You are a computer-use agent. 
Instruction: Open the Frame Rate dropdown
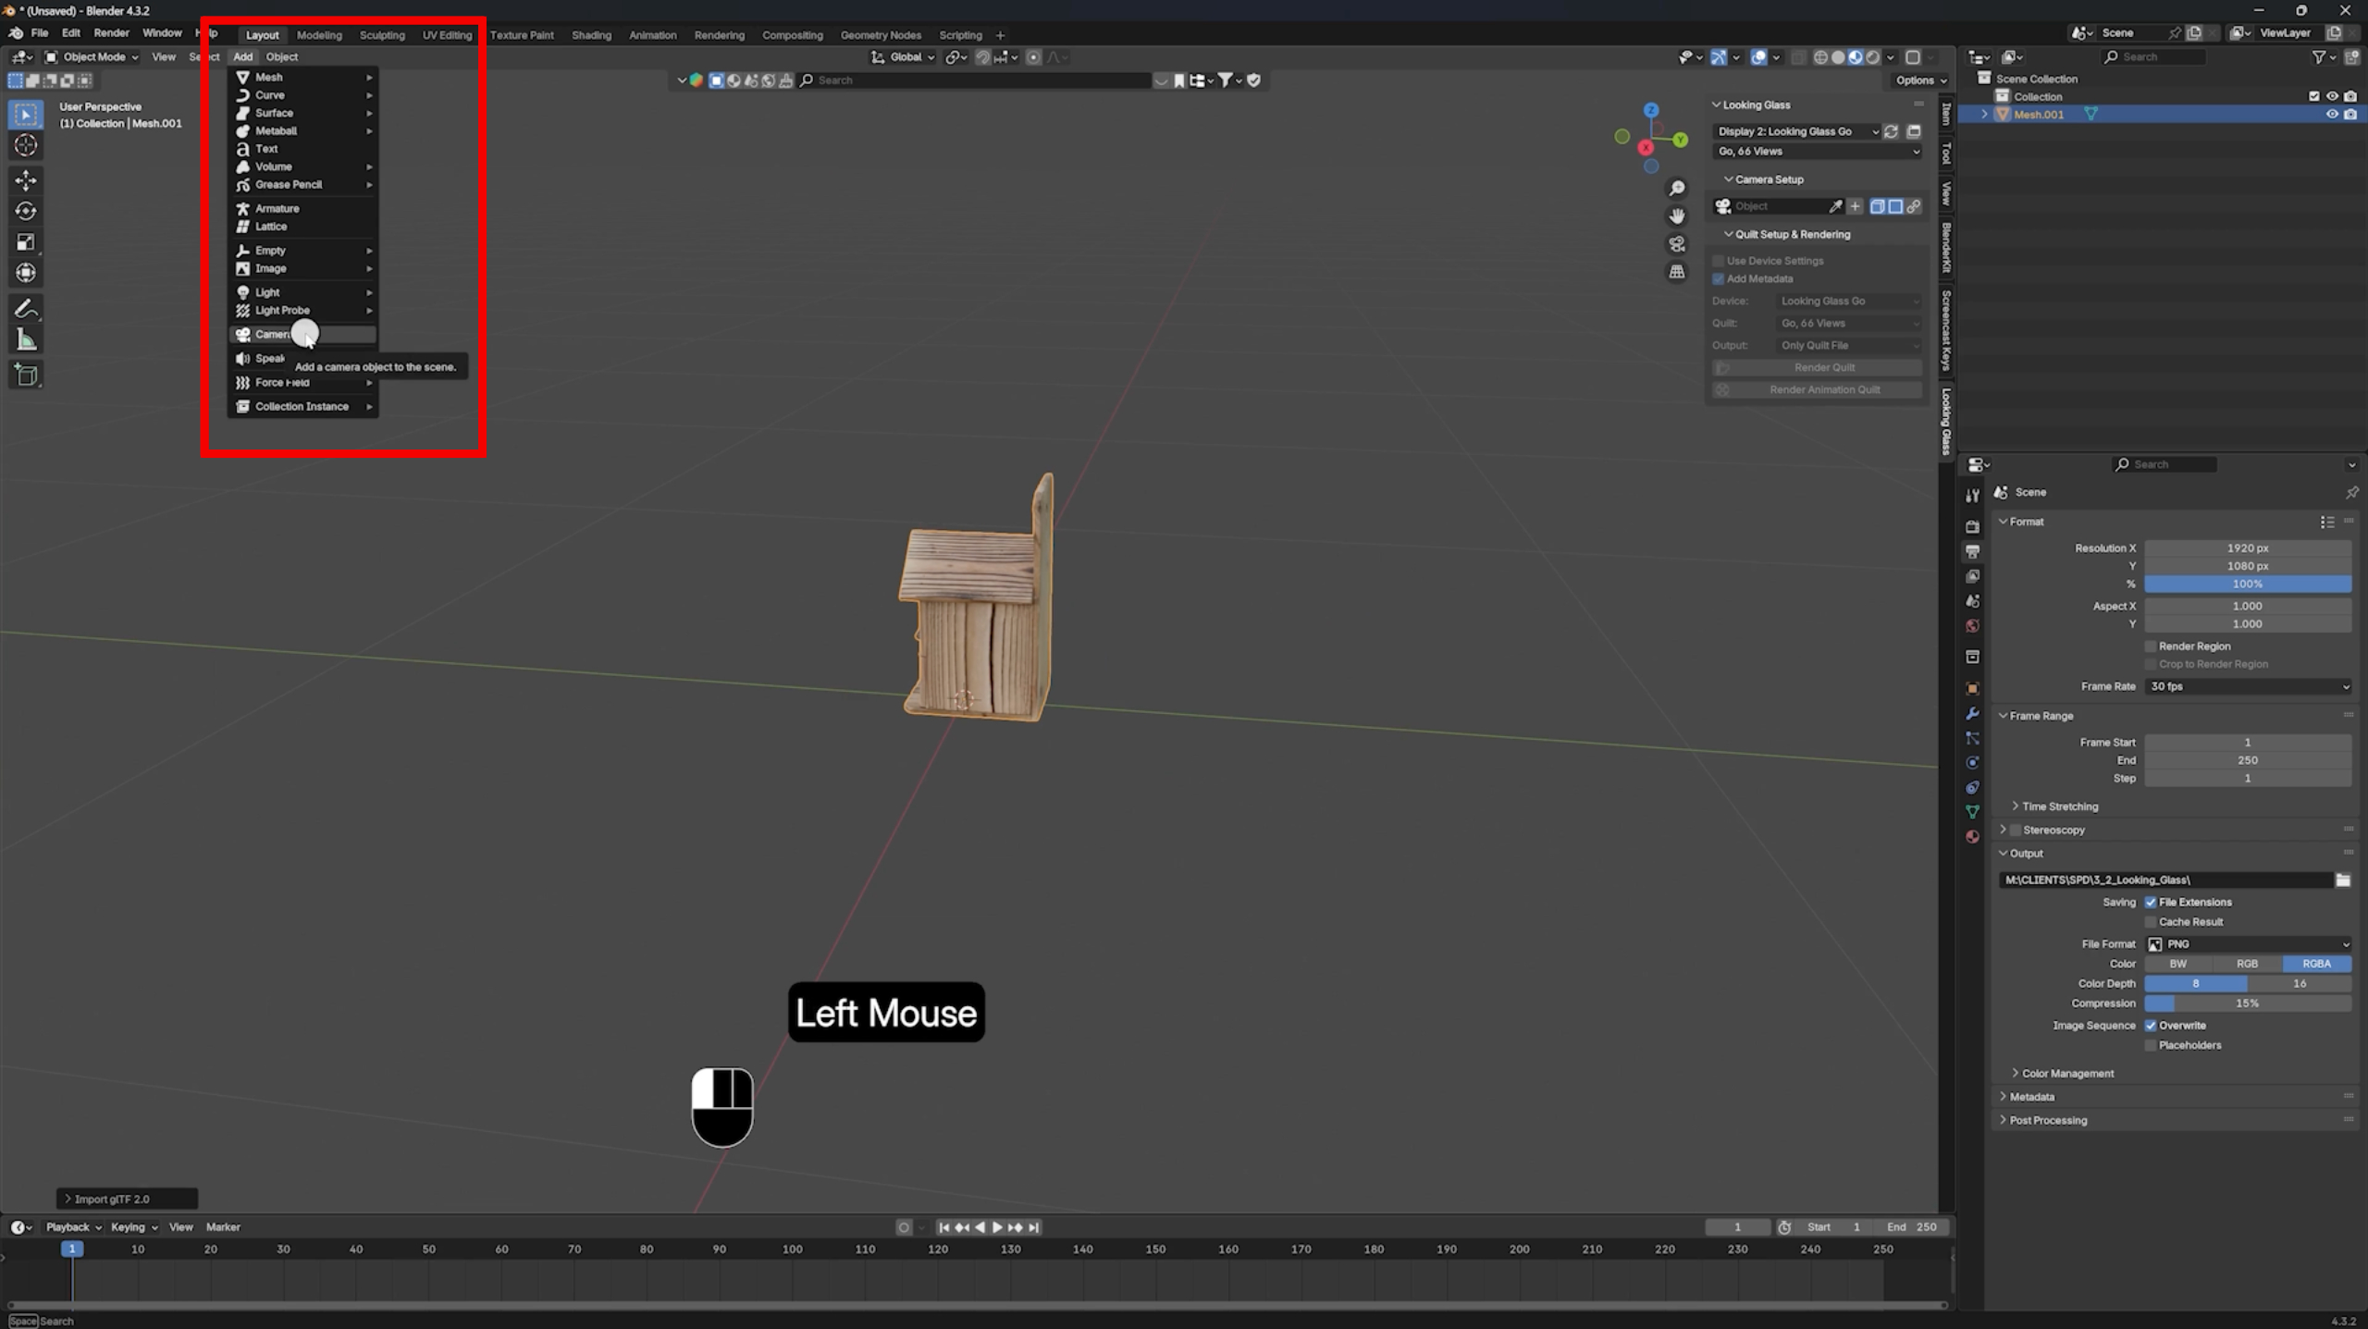2247,686
